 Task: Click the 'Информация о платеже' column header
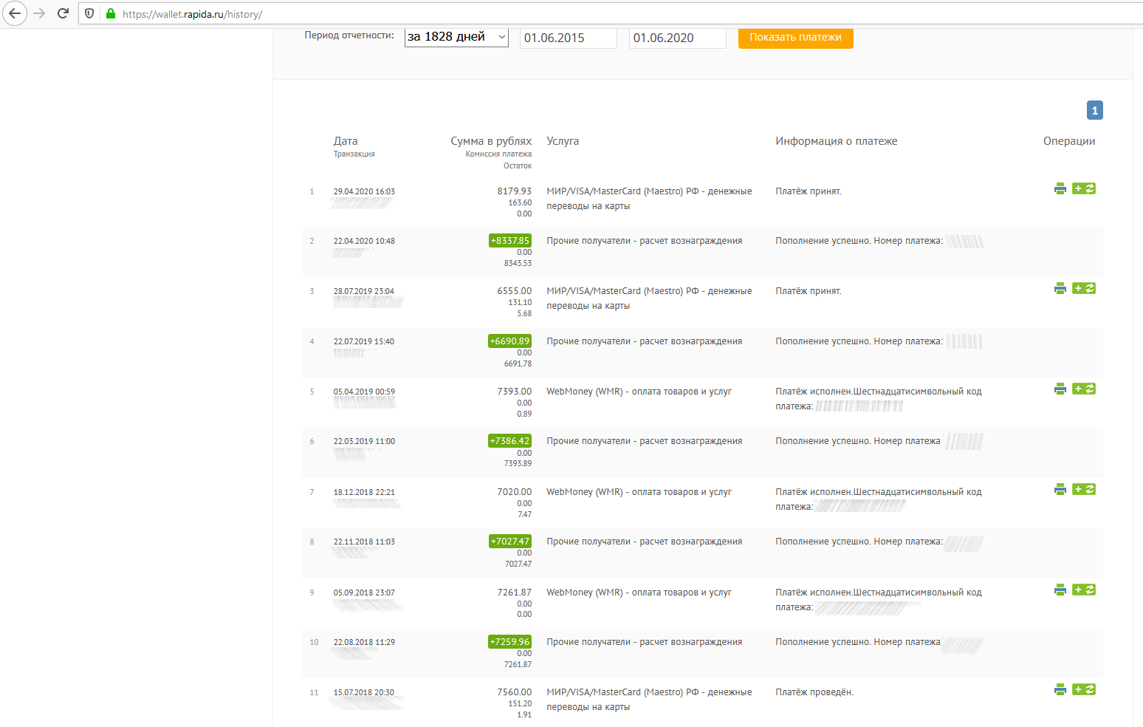point(837,141)
